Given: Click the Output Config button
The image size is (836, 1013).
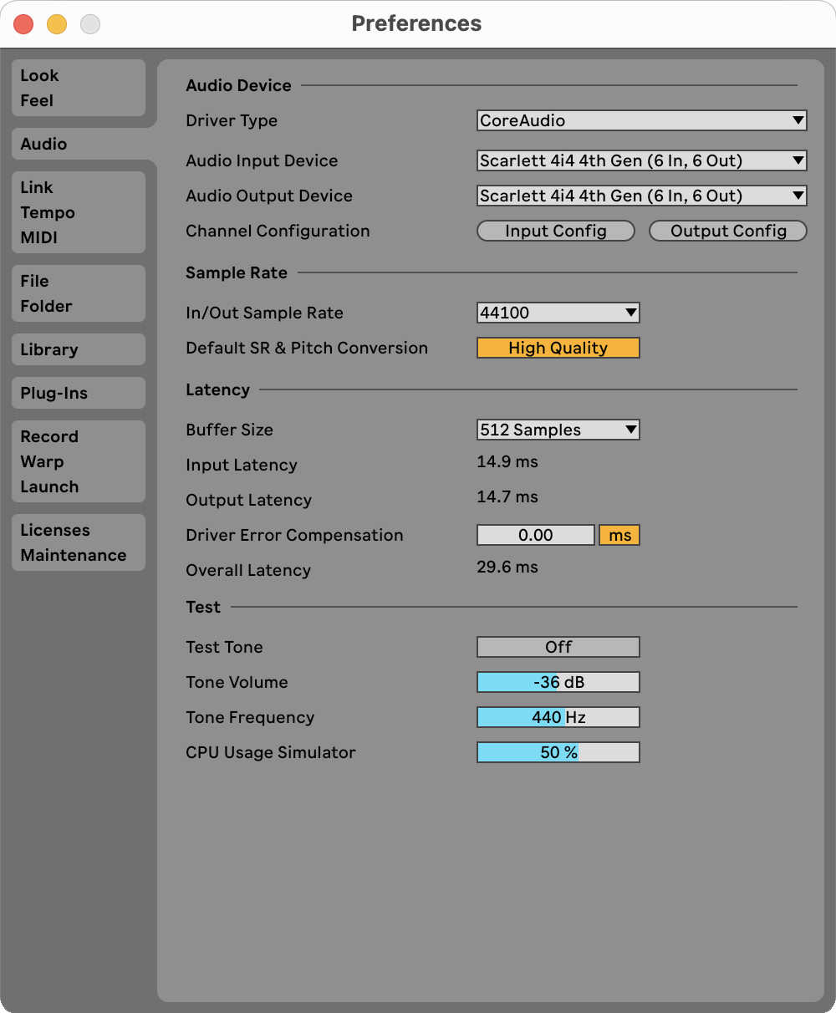Looking at the screenshot, I should point(727,231).
